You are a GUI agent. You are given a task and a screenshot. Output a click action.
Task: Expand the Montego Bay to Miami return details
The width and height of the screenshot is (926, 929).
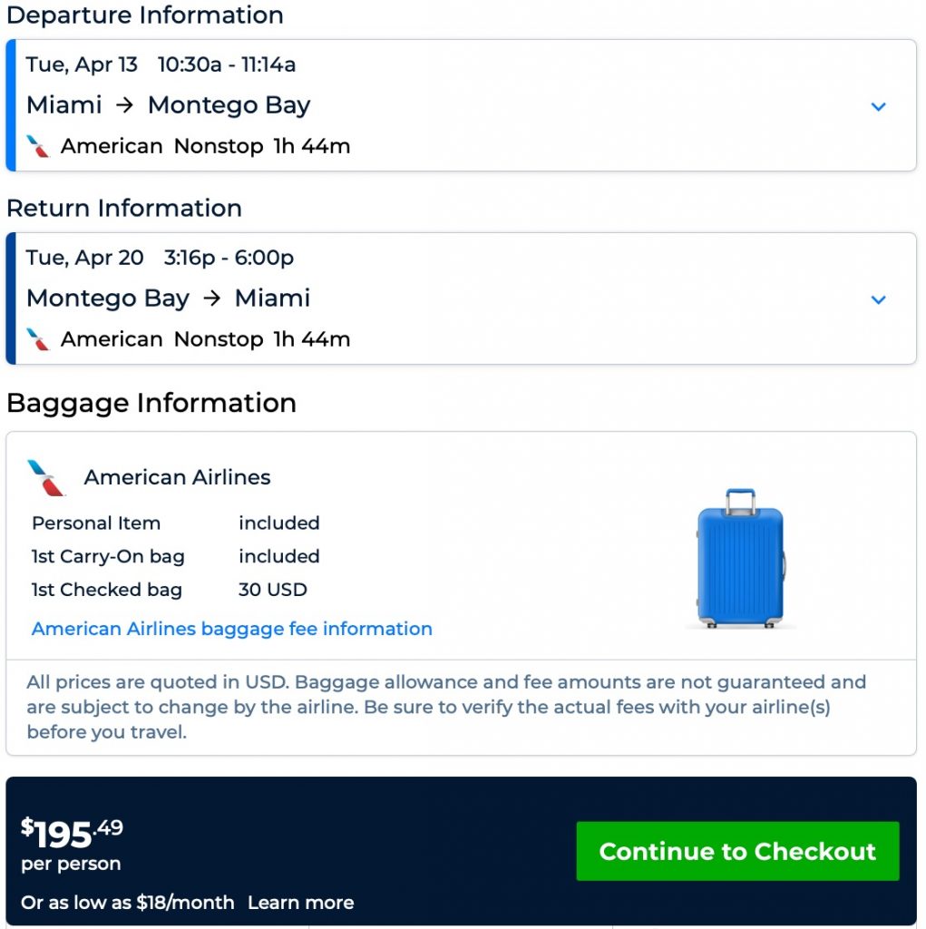[x=877, y=299]
